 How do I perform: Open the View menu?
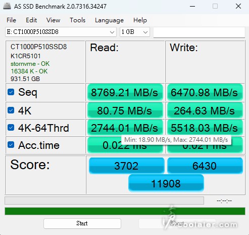tap(53, 20)
